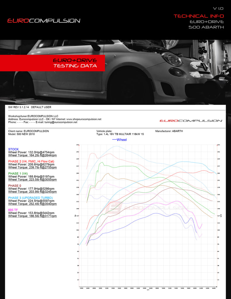
Task: Select the STOCK heading in the legend
Action: [14, 149]
